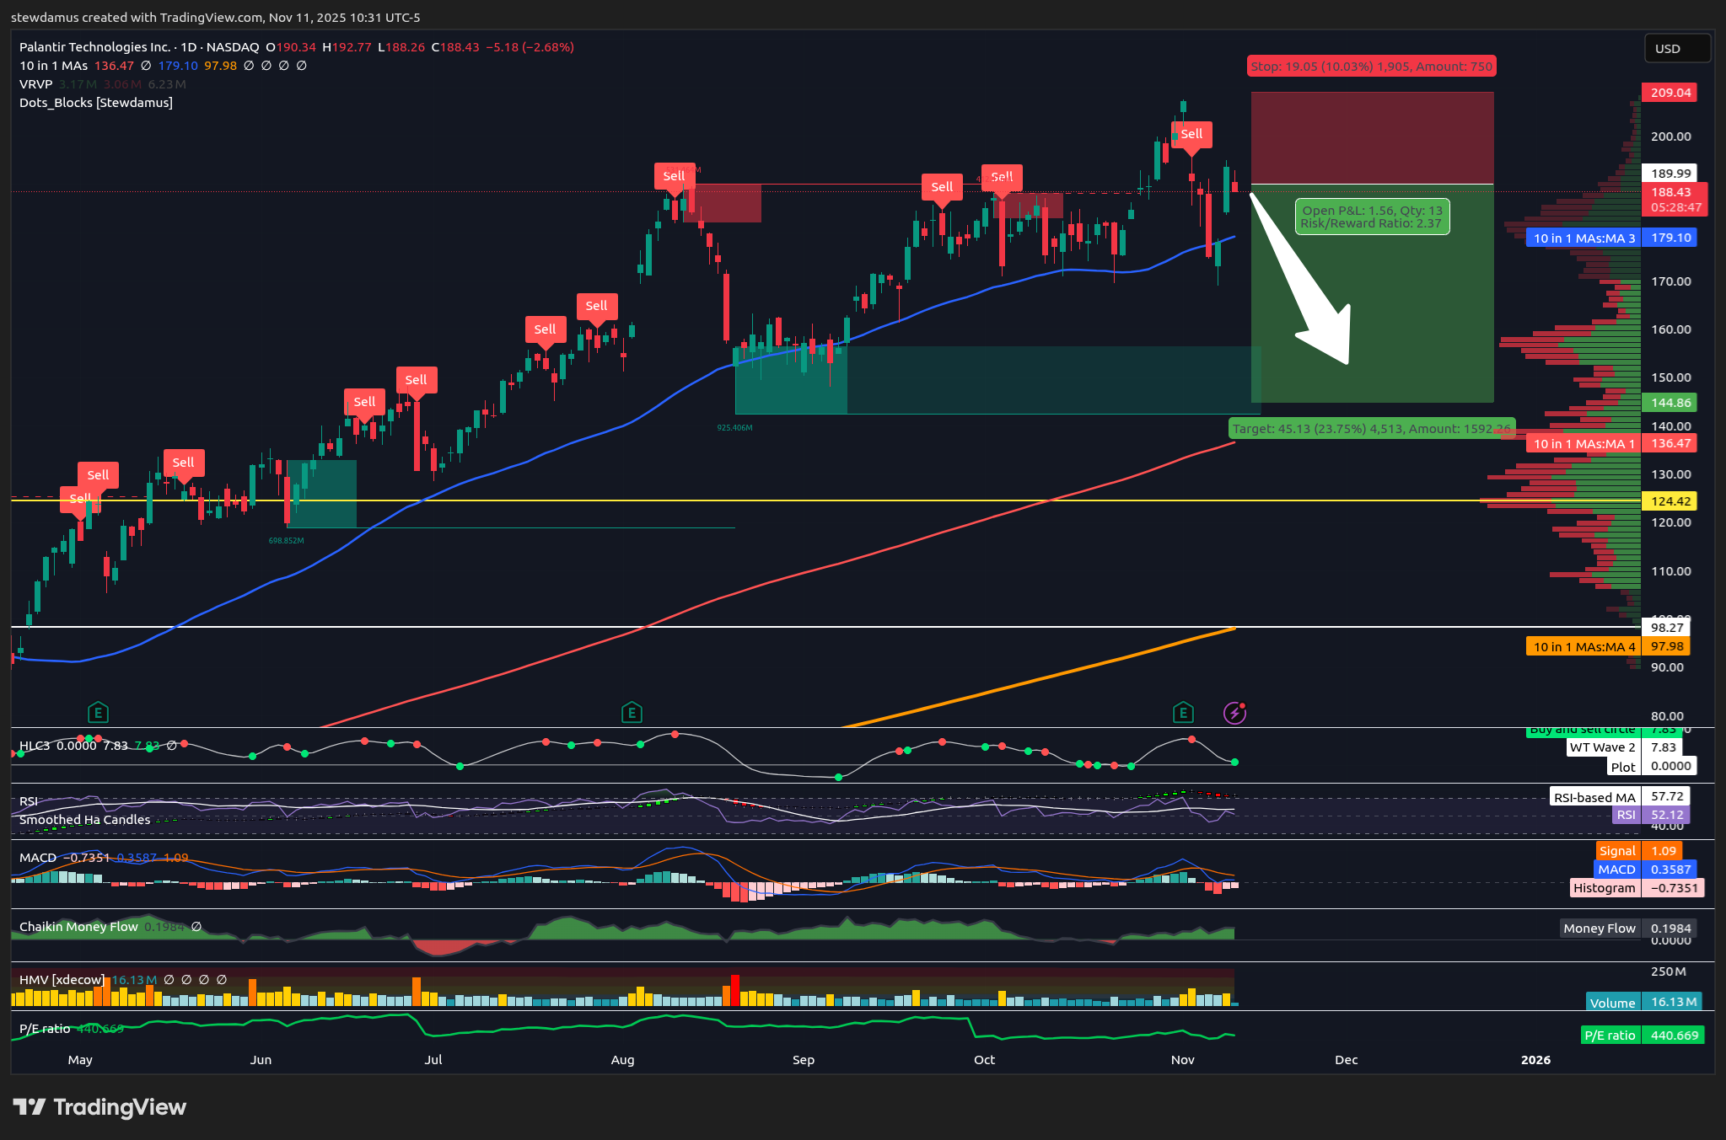This screenshot has height=1140, width=1726.
Task: Open the USD currency selector
Action: pyautogui.click(x=1676, y=49)
